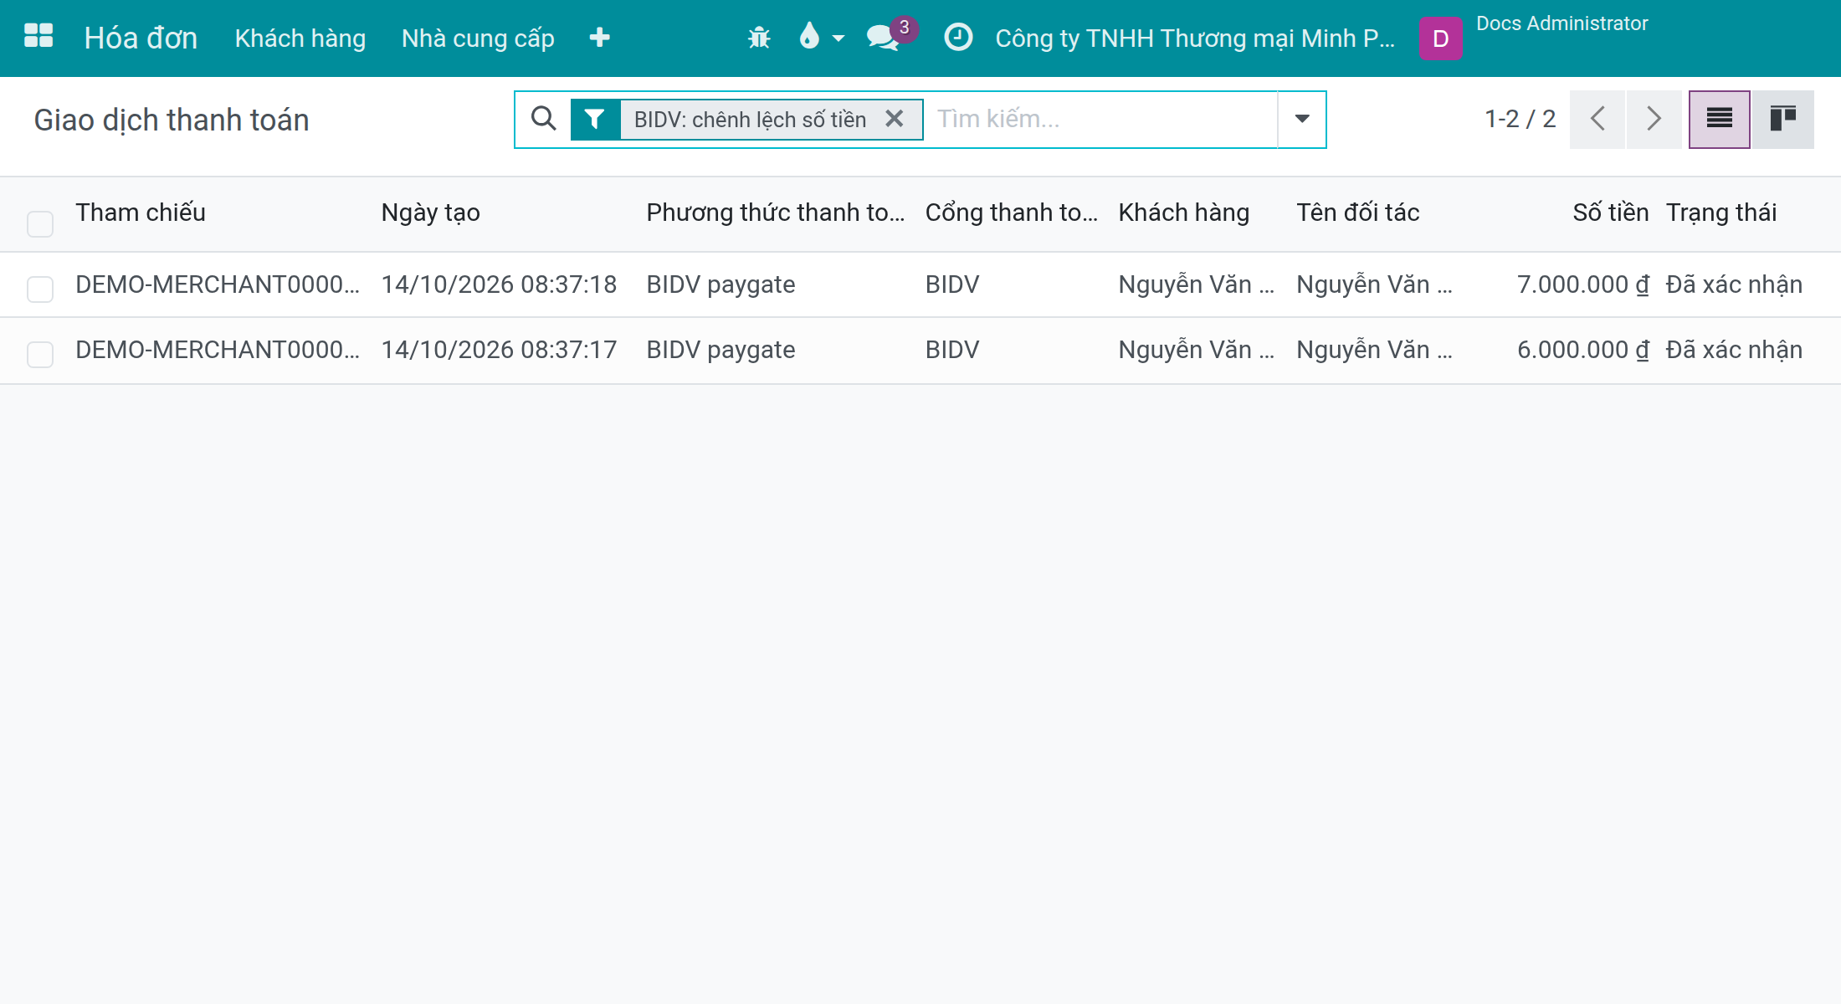Viewport: 1841px width, 1004px height.
Task: Click the 6.000.000 ₫ amount cell
Action: (1583, 350)
